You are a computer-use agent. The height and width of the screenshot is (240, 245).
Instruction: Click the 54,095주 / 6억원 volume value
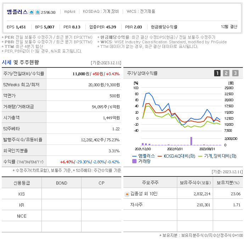tap(106, 107)
